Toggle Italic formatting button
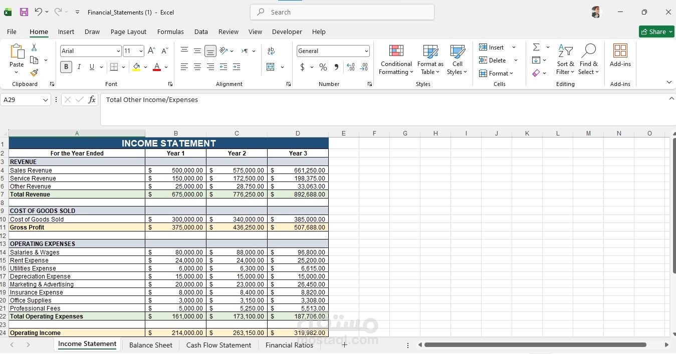The width and height of the screenshot is (676, 354). point(79,67)
